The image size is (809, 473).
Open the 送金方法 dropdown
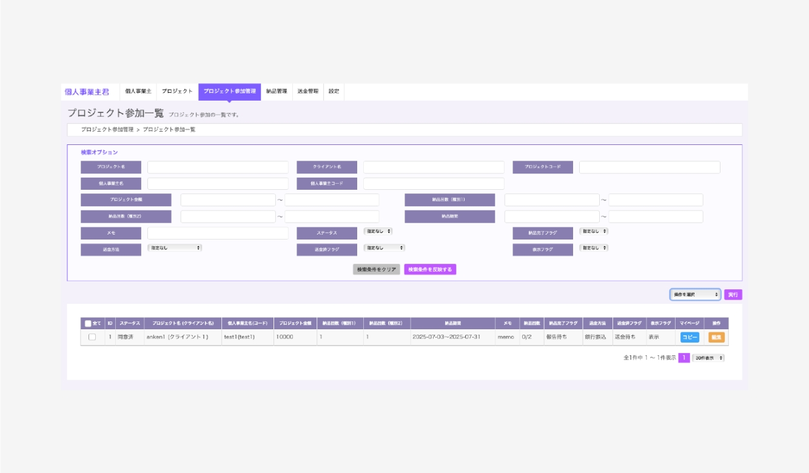click(x=175, y=247)
